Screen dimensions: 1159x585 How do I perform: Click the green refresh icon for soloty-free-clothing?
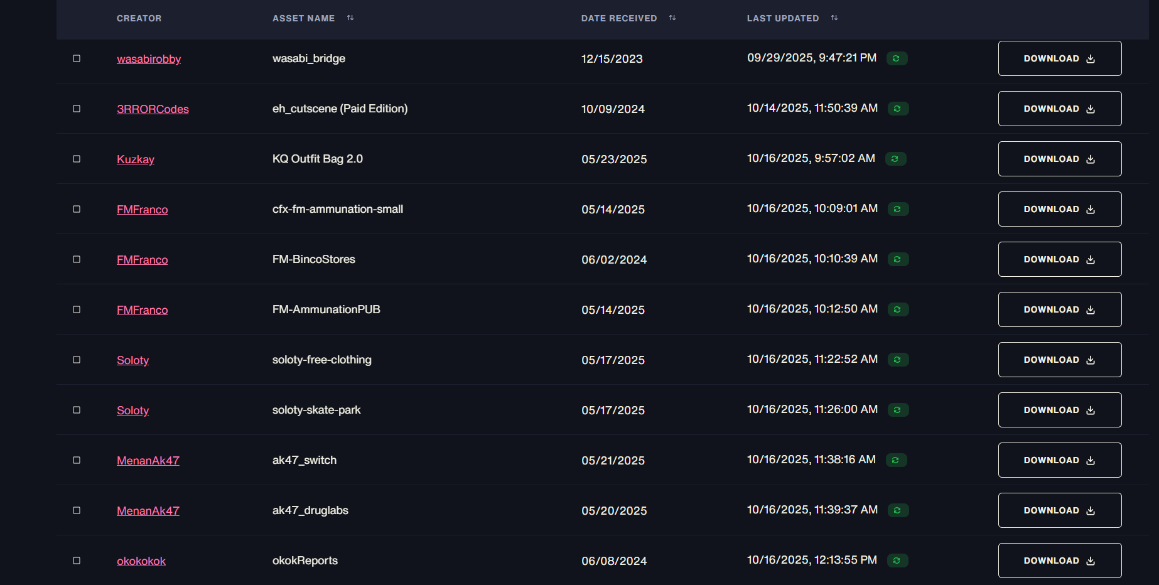898,360
